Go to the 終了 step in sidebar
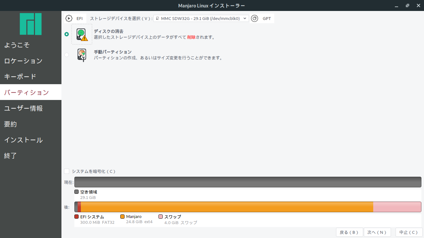This screenshot has width=424, height=238. [31, 155]
